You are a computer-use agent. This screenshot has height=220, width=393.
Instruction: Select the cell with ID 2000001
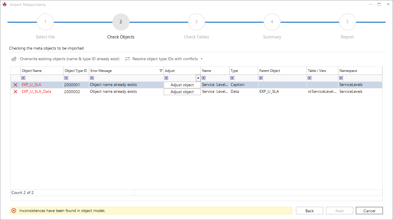click(x=76, y=85)
